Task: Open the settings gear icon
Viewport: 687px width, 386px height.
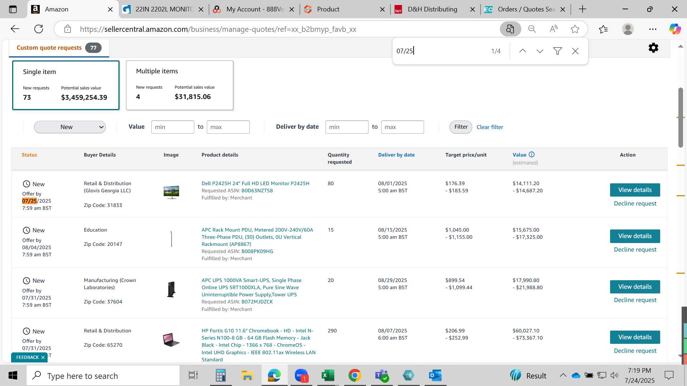Action: coord(653,48)
